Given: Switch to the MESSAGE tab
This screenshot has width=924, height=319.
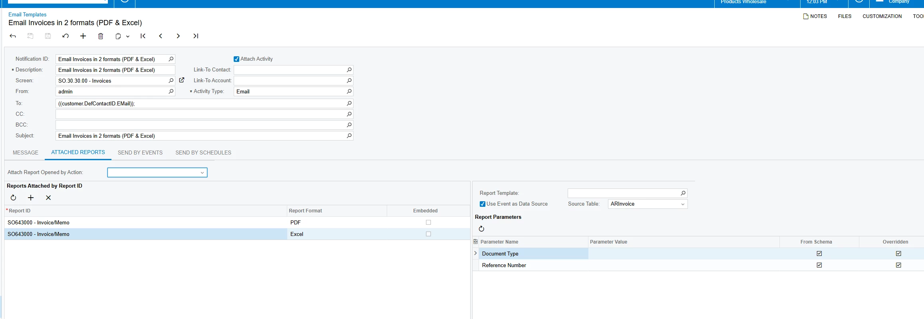Looking at the screenshot, I should click(26, 153).
